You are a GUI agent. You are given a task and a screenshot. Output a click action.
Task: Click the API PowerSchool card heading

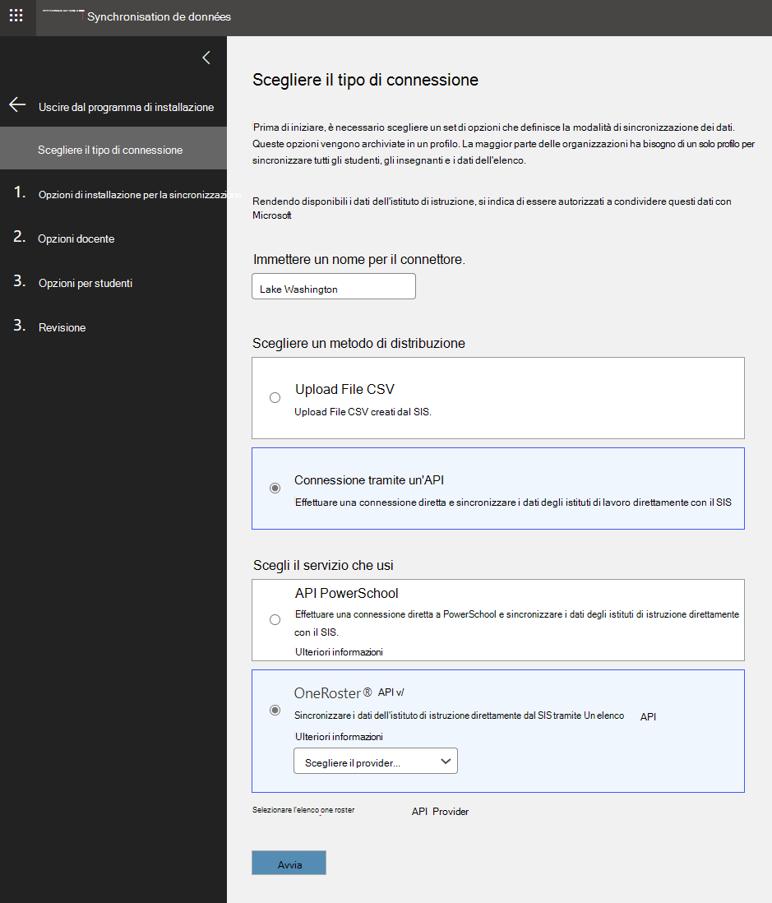[x=347, y=593]
